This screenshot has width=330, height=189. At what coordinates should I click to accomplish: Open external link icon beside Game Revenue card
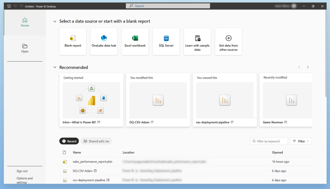pos(286,122)
